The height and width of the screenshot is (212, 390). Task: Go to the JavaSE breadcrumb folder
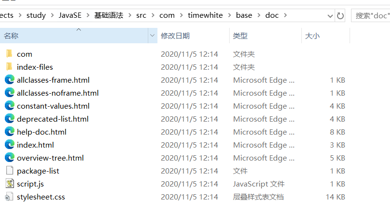(x=70, y=15)
